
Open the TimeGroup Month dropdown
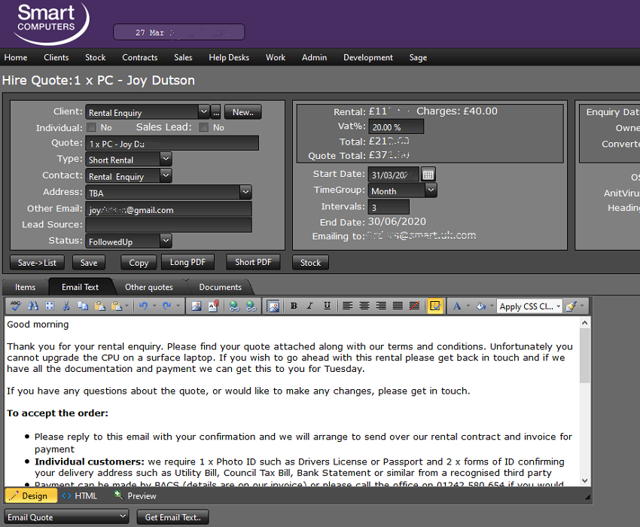[x=431, y=191]
